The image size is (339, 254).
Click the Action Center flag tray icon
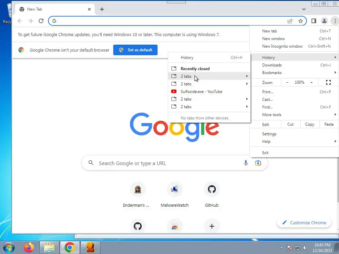[290, 248]
